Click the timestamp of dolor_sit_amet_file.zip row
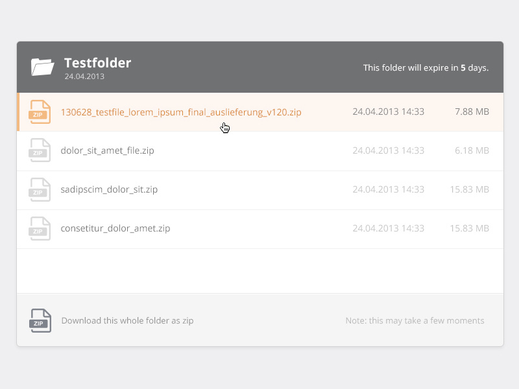The width and height of the screenshot is (519, 389). point(388,150)
